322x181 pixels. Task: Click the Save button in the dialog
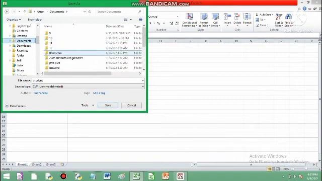(x=108, y=105)
